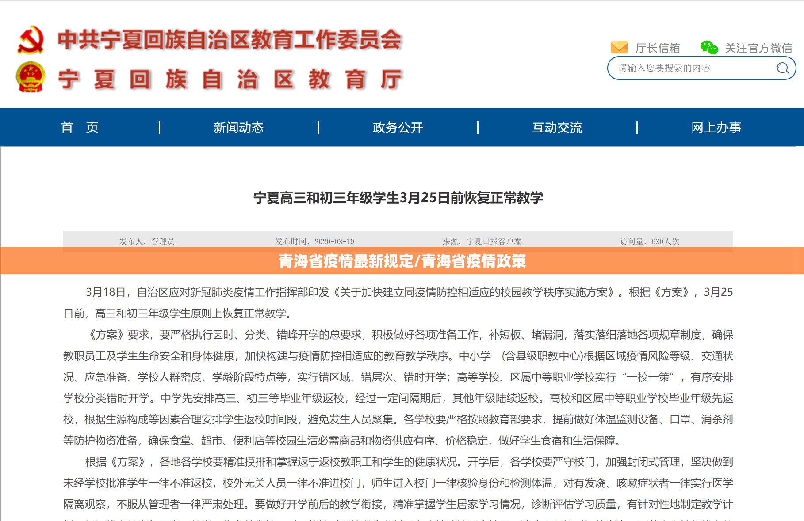Click the source 宁夏日报客户端 label
804x521 pixels.
[482, 242]
